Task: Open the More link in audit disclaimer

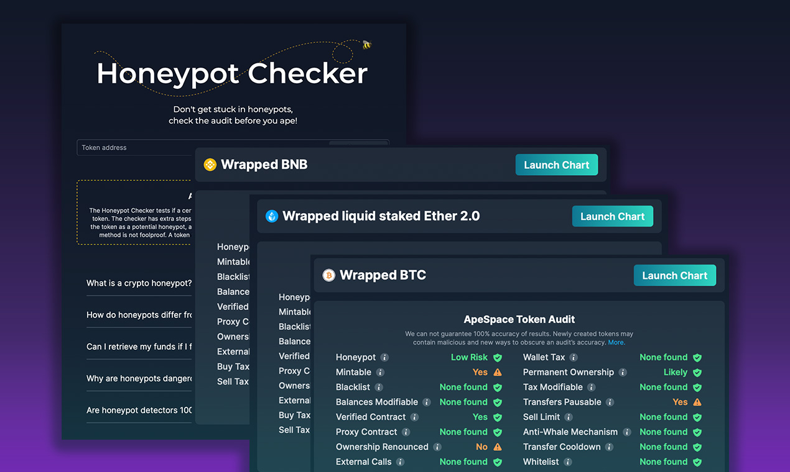Action: (x=616, y=342)
